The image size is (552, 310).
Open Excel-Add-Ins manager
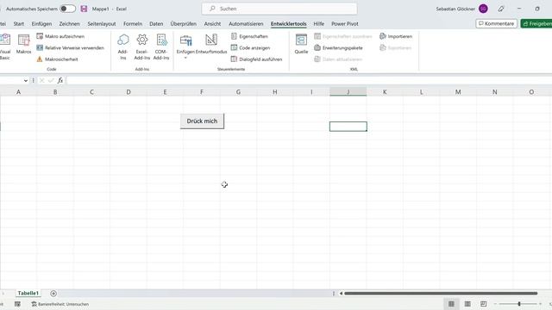click(142, 47)
